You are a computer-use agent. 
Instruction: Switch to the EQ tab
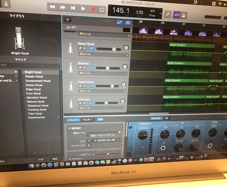click(166, 118)
